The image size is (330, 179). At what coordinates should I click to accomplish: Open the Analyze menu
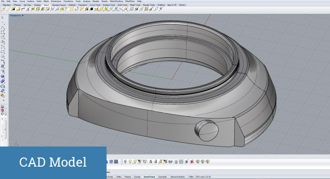click(x=87, y=1)
